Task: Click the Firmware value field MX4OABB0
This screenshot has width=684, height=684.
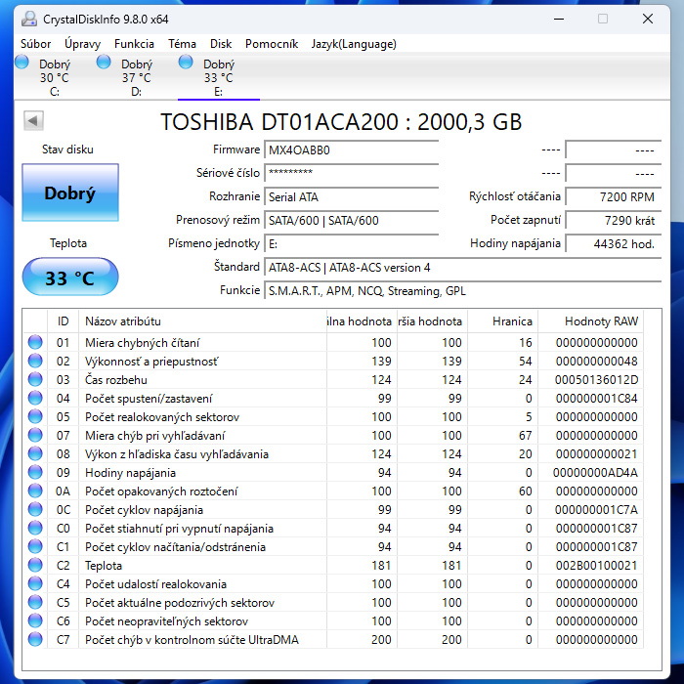Action: tap(351, 150)
